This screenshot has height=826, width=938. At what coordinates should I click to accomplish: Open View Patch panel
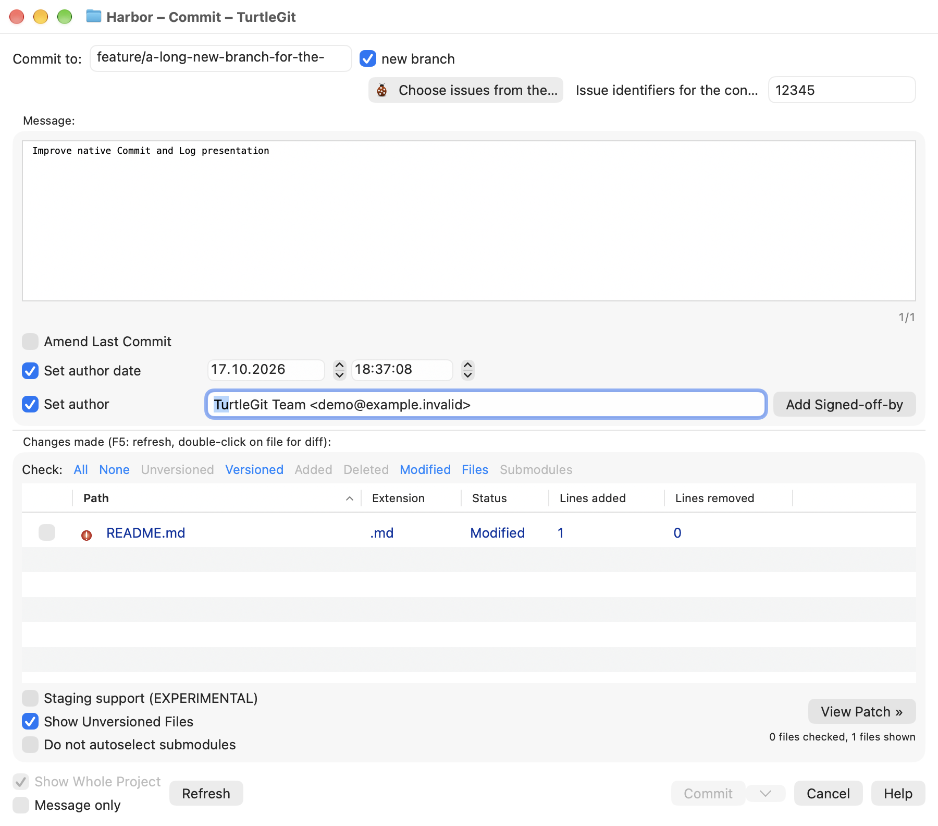pos(862,712)
